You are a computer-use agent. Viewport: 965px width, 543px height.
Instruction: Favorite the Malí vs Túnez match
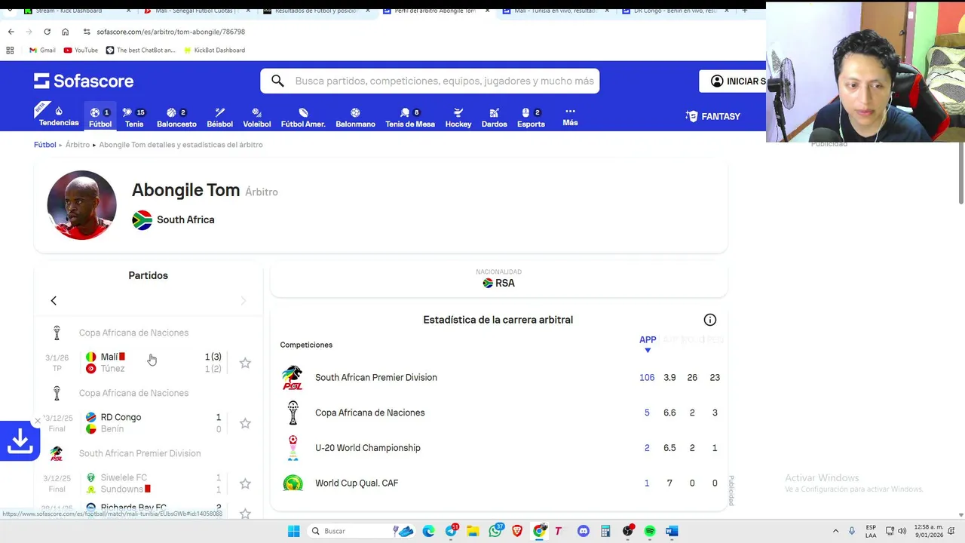[x=245, y=363]
